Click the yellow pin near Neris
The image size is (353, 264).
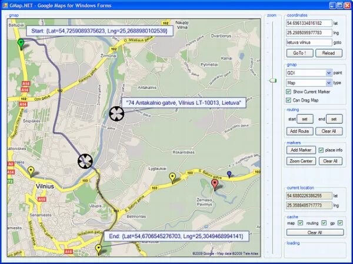31,172
